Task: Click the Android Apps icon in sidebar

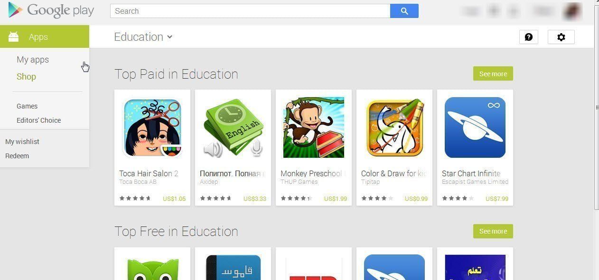Action: 13,36
